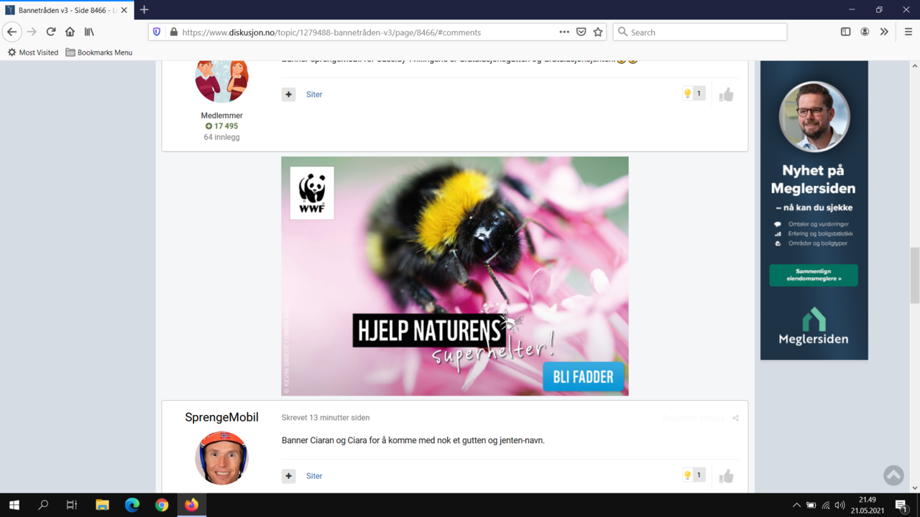Image resolution: width=920 pixels, height=517 pixels.
Task: Expand the toolbar overflow chevron
Action: coord(884,32)
